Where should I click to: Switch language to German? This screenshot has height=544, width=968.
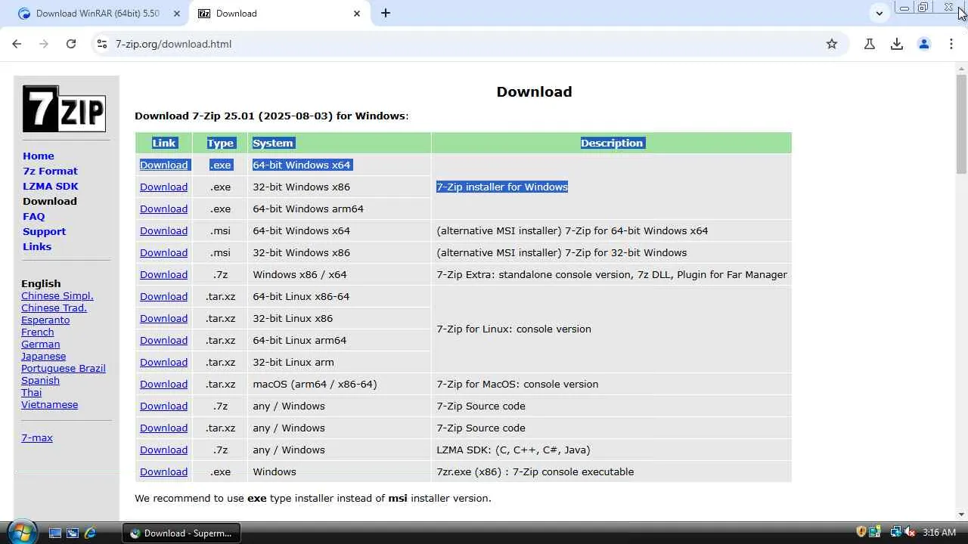tap(40, 344)
